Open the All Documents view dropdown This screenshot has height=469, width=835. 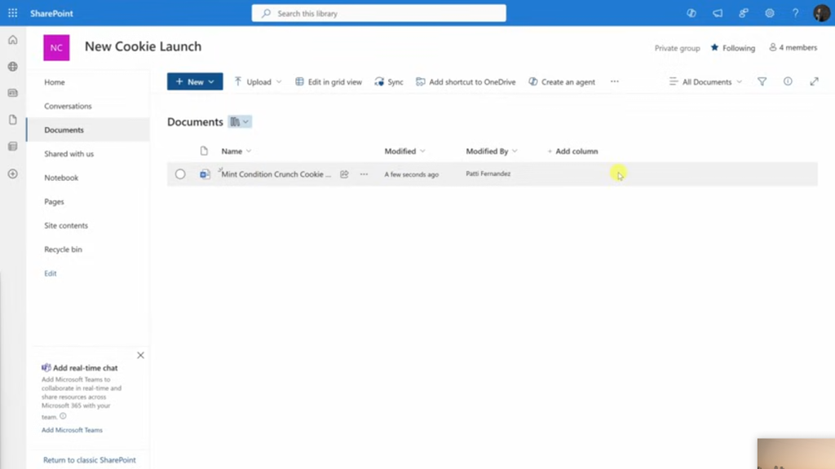(x=704, y=81)
